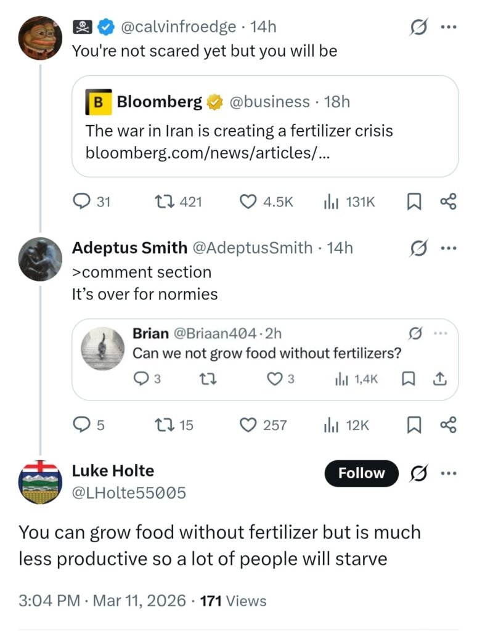Image resolution: width=477 pixels, height=631 pixels.
Task: Click Grok icon beside Follow button
Action: [x=419, y=473]
